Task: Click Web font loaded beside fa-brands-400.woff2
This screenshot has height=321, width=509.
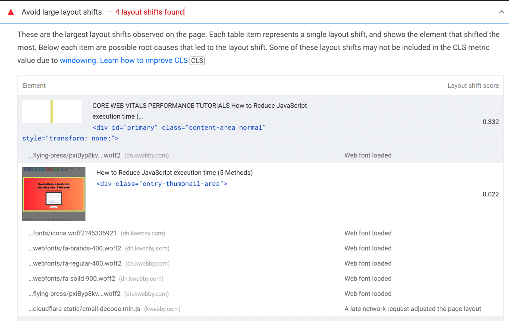Action: click(x=368, y=248)
